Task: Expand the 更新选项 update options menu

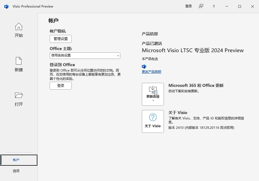Action: [x=153, y=94]
